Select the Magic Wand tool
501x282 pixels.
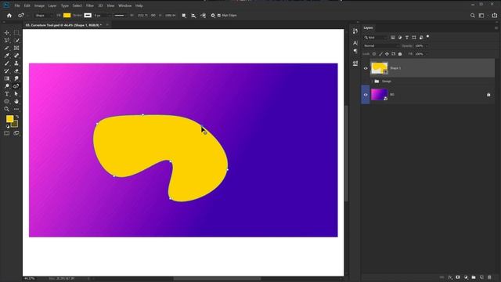point(16,40)
